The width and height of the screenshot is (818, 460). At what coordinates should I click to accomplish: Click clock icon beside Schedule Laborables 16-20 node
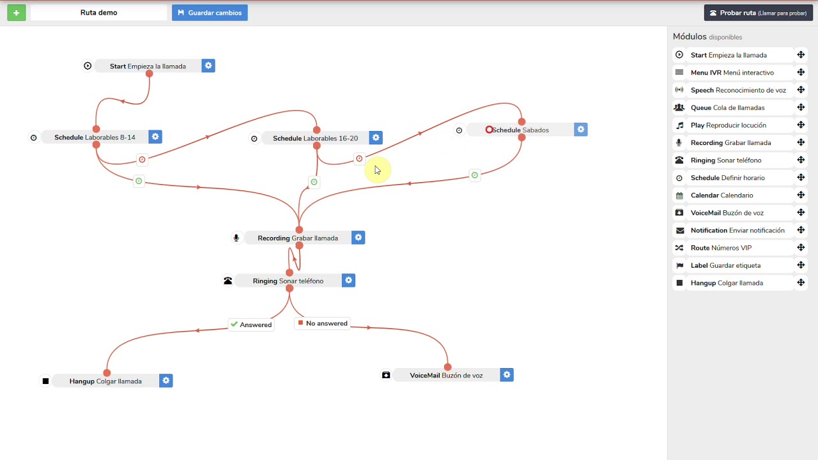[x=254, y=138]
